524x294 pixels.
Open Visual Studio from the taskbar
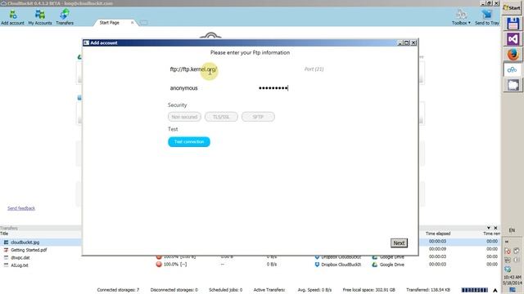[x=513, y=39]
